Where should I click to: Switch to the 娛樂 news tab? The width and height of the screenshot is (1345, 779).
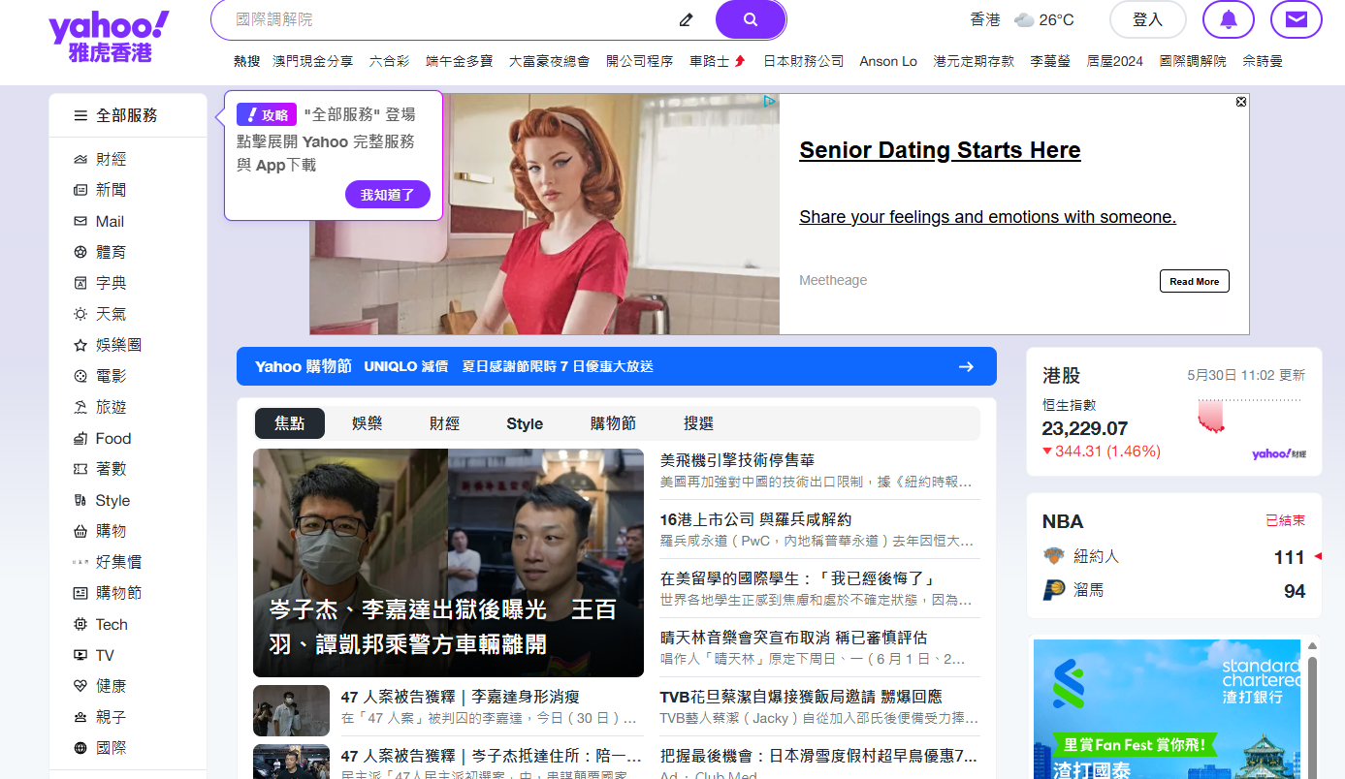[x=367, y=423]
